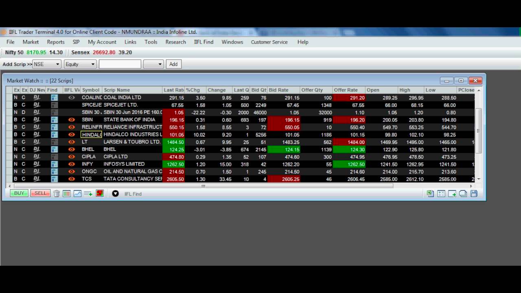Viewport: 521px width, 293px height.
Task: Toggle the IIFL View eye for LT
Action: pos(72,142)
